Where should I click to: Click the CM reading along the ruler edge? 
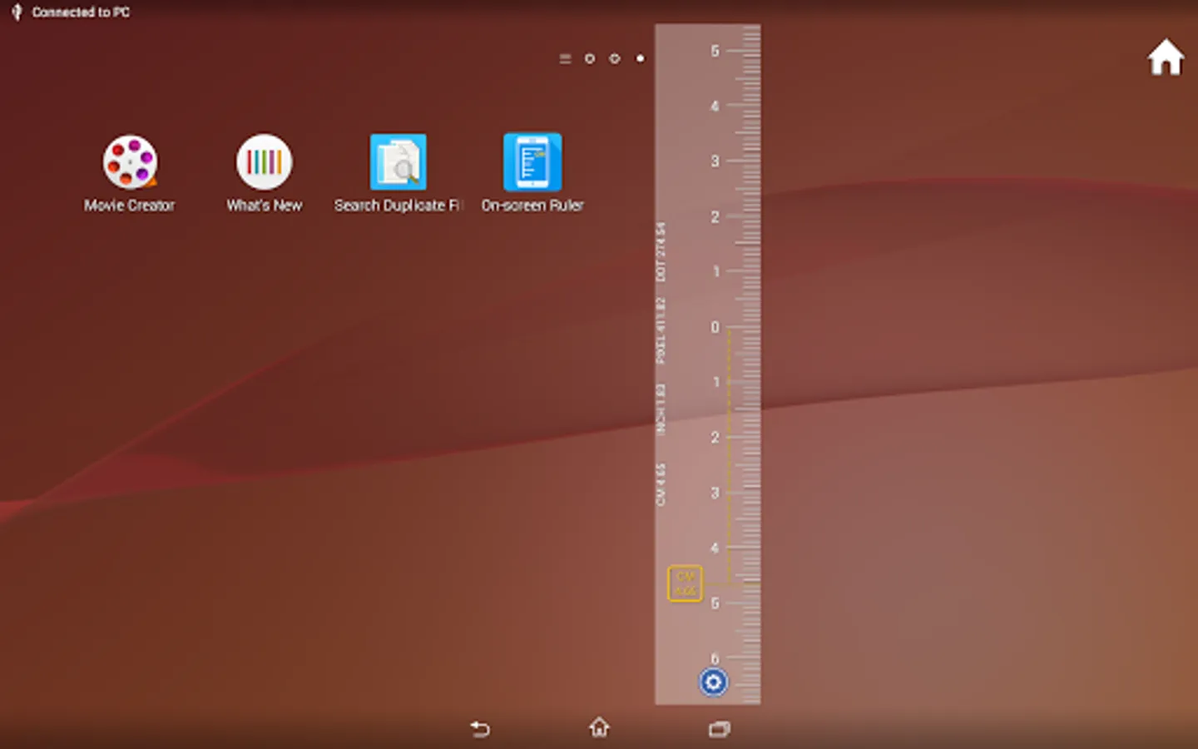click(661, 484)
